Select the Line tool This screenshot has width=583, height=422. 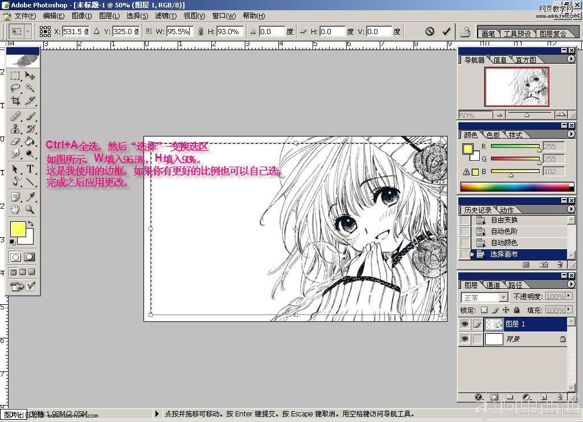(x=30, y=181)
